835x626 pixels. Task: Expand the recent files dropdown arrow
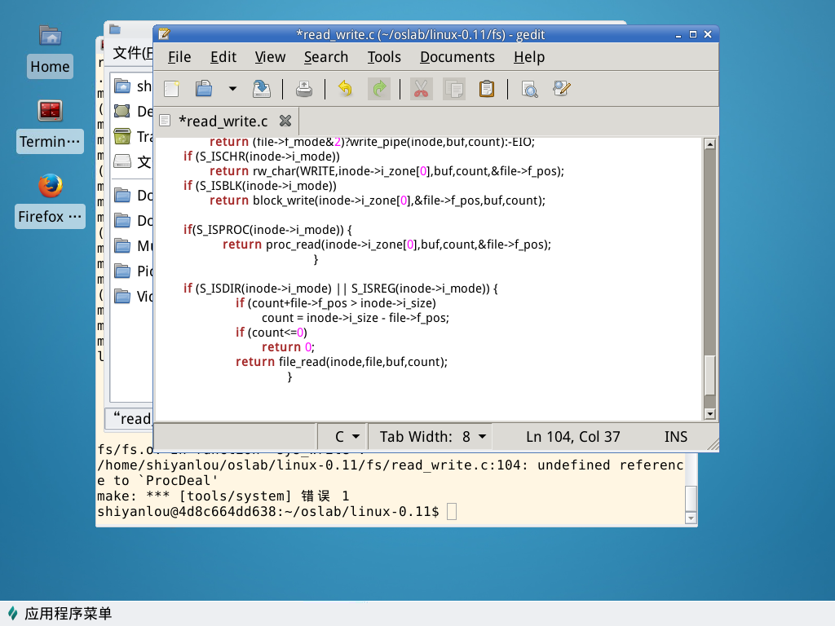[232, 89]
